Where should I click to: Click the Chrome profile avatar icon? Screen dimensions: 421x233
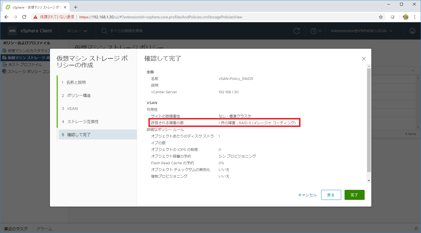coord(406,17)
